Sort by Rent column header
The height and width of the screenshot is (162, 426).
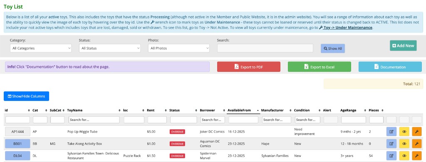[156, 110]
